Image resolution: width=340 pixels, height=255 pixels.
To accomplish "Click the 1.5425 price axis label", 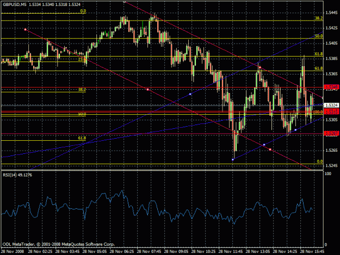I will pyautogui.click(x=331, y=28).
